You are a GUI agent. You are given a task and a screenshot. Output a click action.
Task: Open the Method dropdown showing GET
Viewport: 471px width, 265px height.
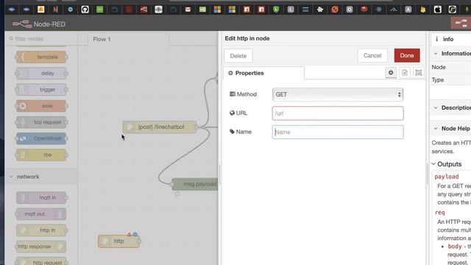tap(338, 94)
